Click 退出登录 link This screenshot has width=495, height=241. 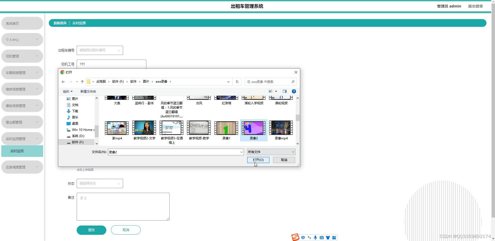tap(475, 6)
